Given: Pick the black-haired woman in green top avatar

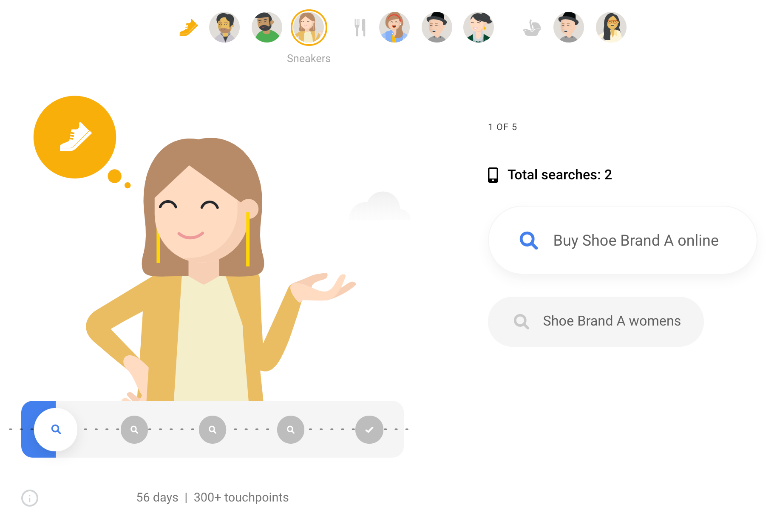Looking at the screenshot, I should click(x=479, y=28).
